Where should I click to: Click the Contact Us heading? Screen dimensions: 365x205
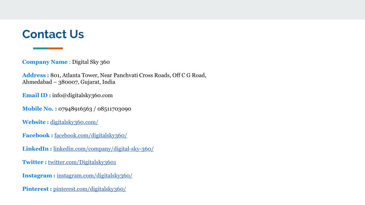[x=53, y=34]
